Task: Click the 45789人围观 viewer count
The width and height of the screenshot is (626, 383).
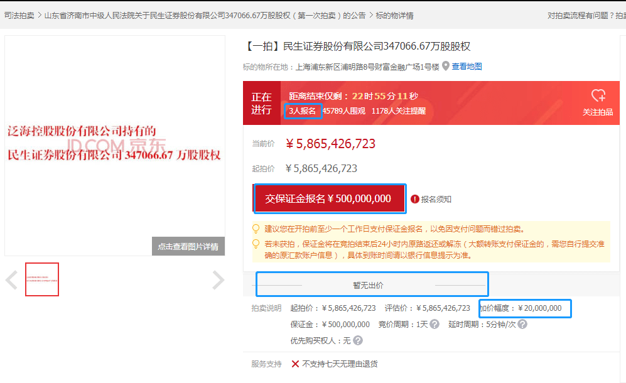Action: pos(343,111)
